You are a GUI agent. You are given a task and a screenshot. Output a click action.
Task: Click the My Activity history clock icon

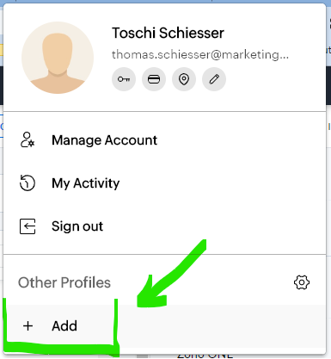pos(28,183)
